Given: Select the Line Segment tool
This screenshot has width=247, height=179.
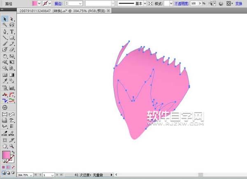Looking at the screenshot, I should click(5, 38).
